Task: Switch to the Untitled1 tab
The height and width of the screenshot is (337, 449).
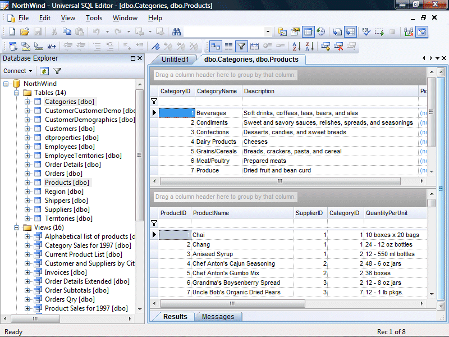Action: point(175,60)
